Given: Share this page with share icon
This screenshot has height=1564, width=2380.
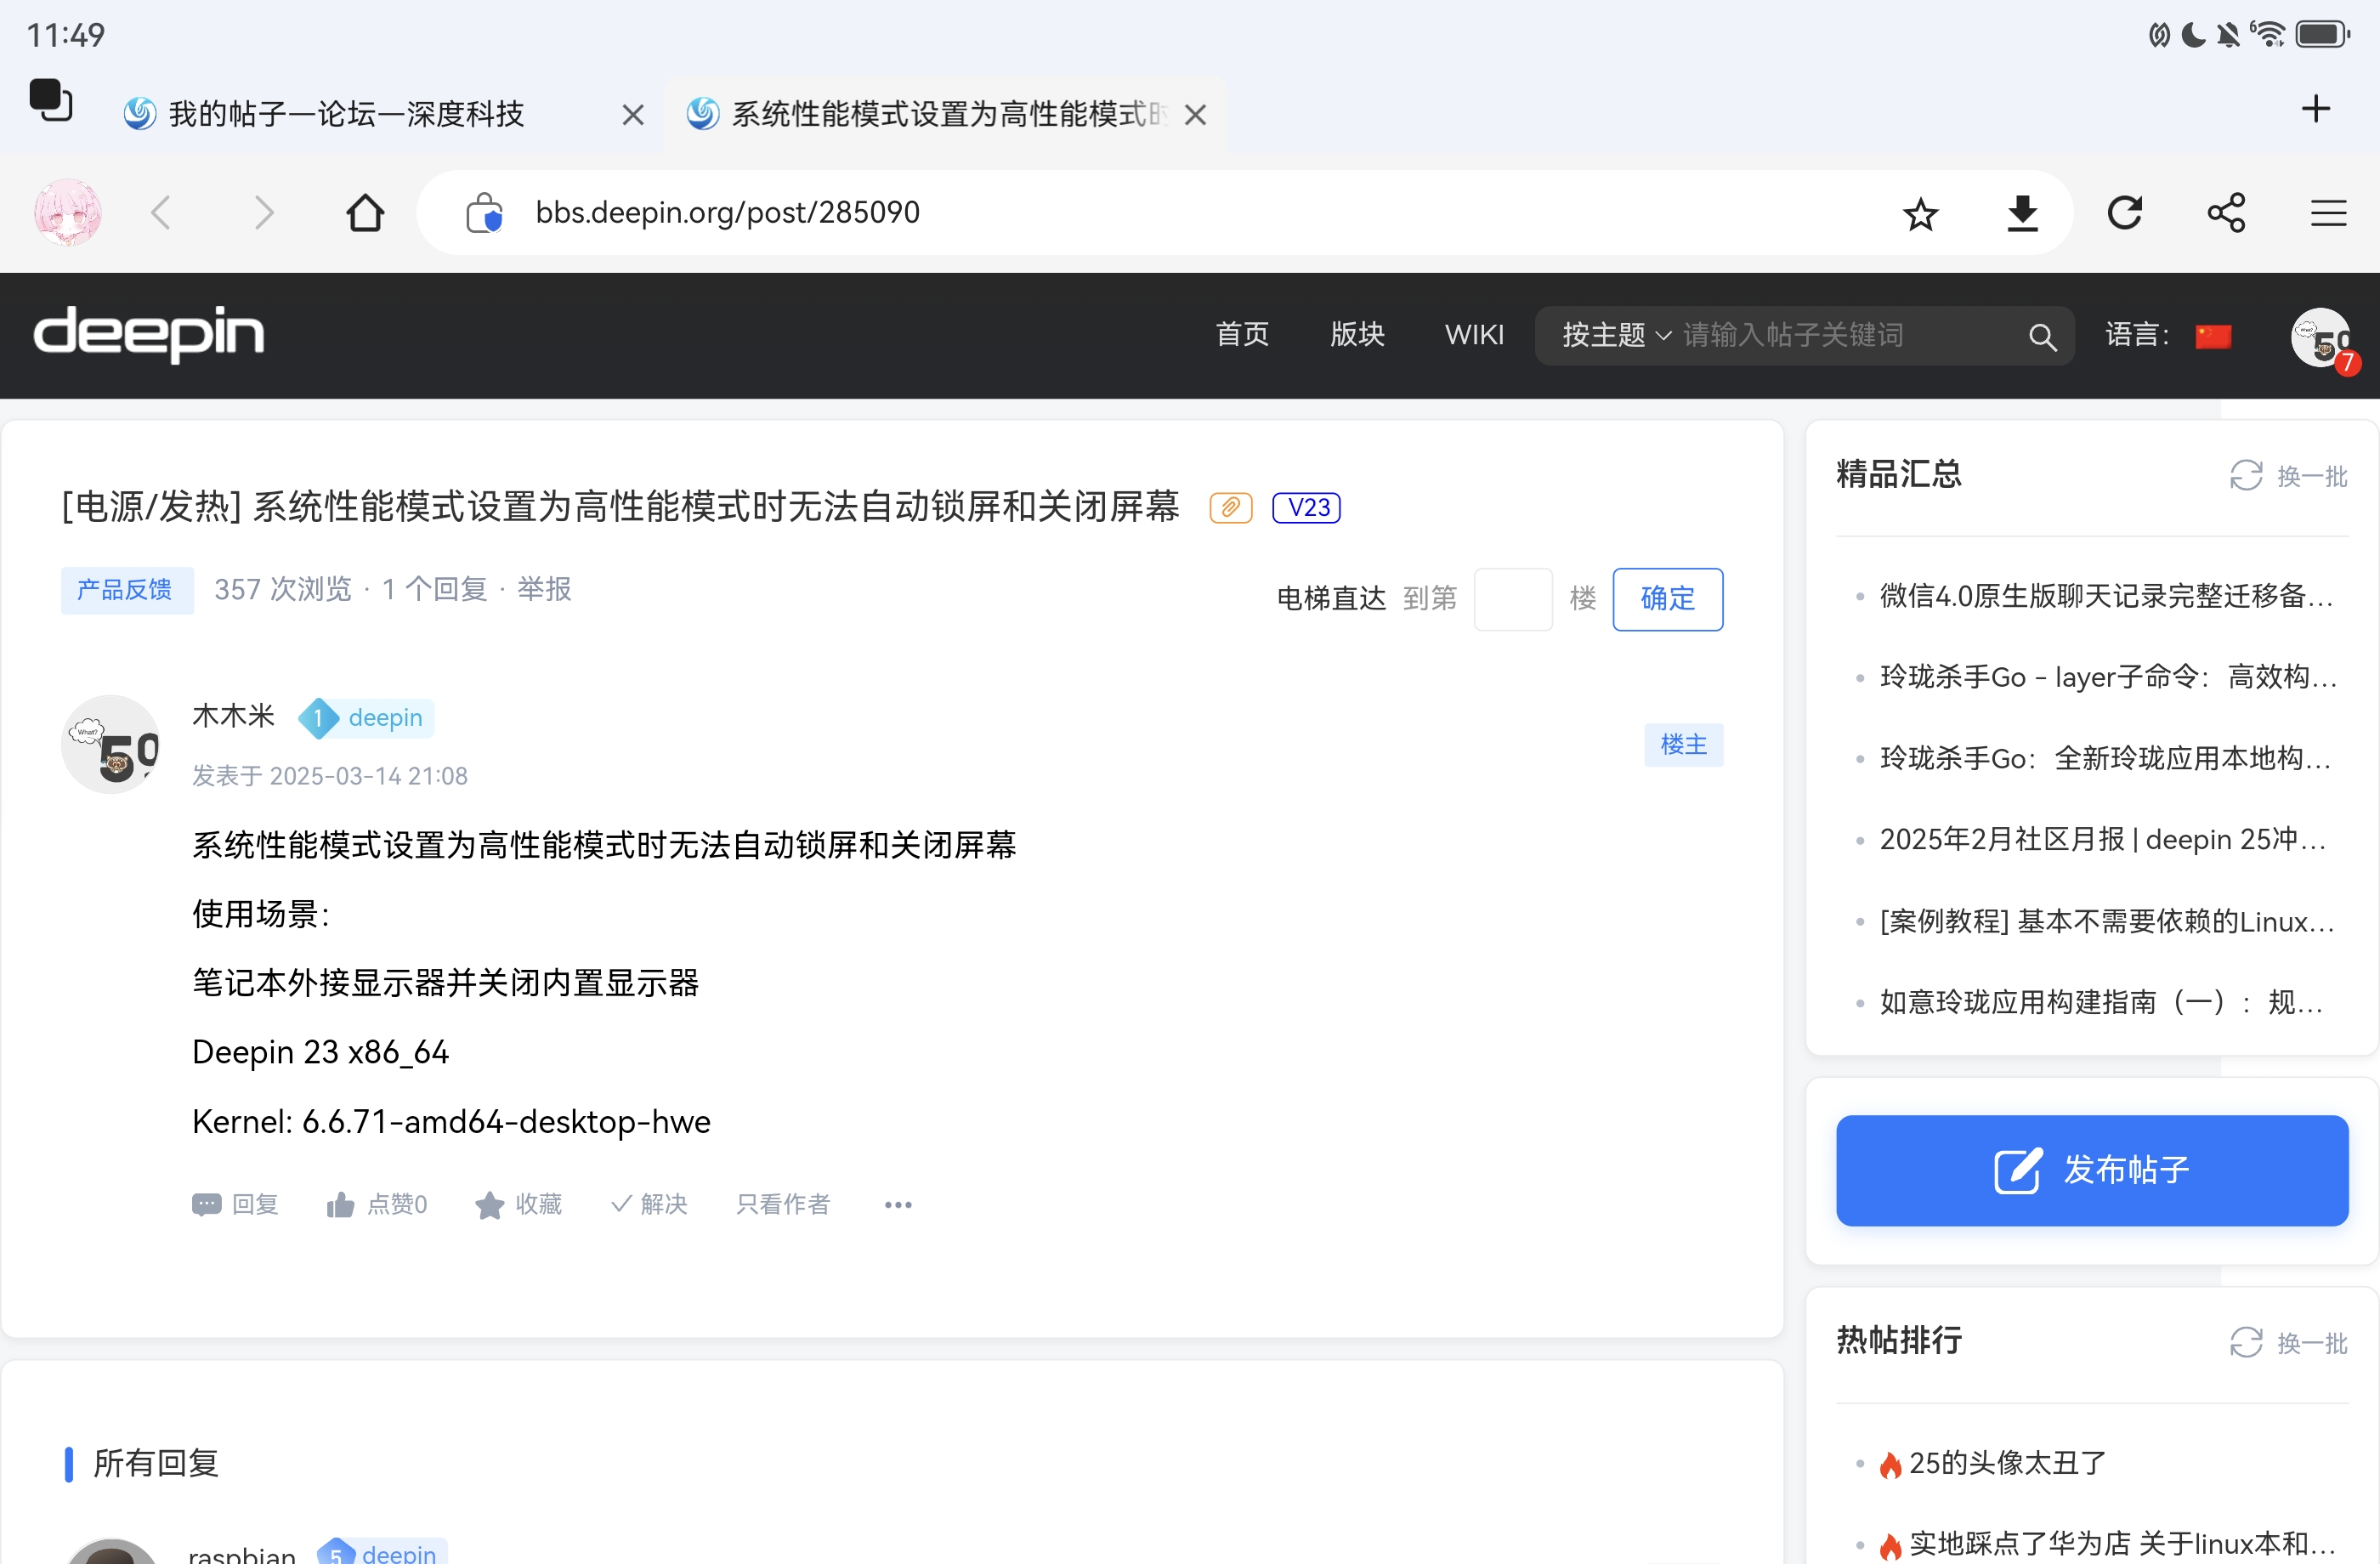Looking at the screenshot, I should click(2227, 213).
